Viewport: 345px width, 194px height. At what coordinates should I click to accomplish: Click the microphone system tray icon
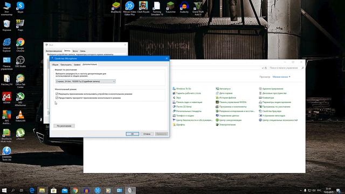[x=305, y=190]
